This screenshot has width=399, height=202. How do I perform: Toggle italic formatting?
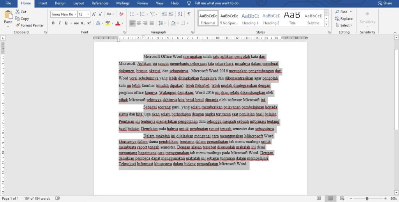60,23
